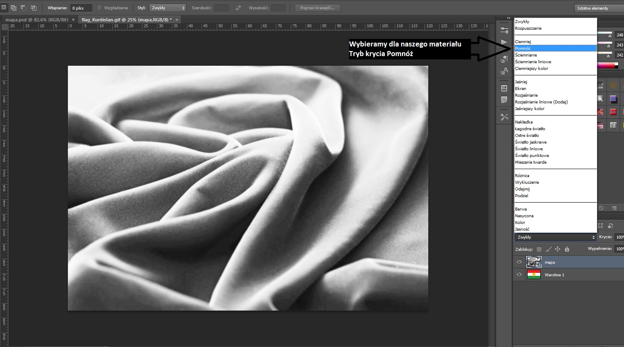Collapse the panel dock double-arrow

click(x=508, y=18)
